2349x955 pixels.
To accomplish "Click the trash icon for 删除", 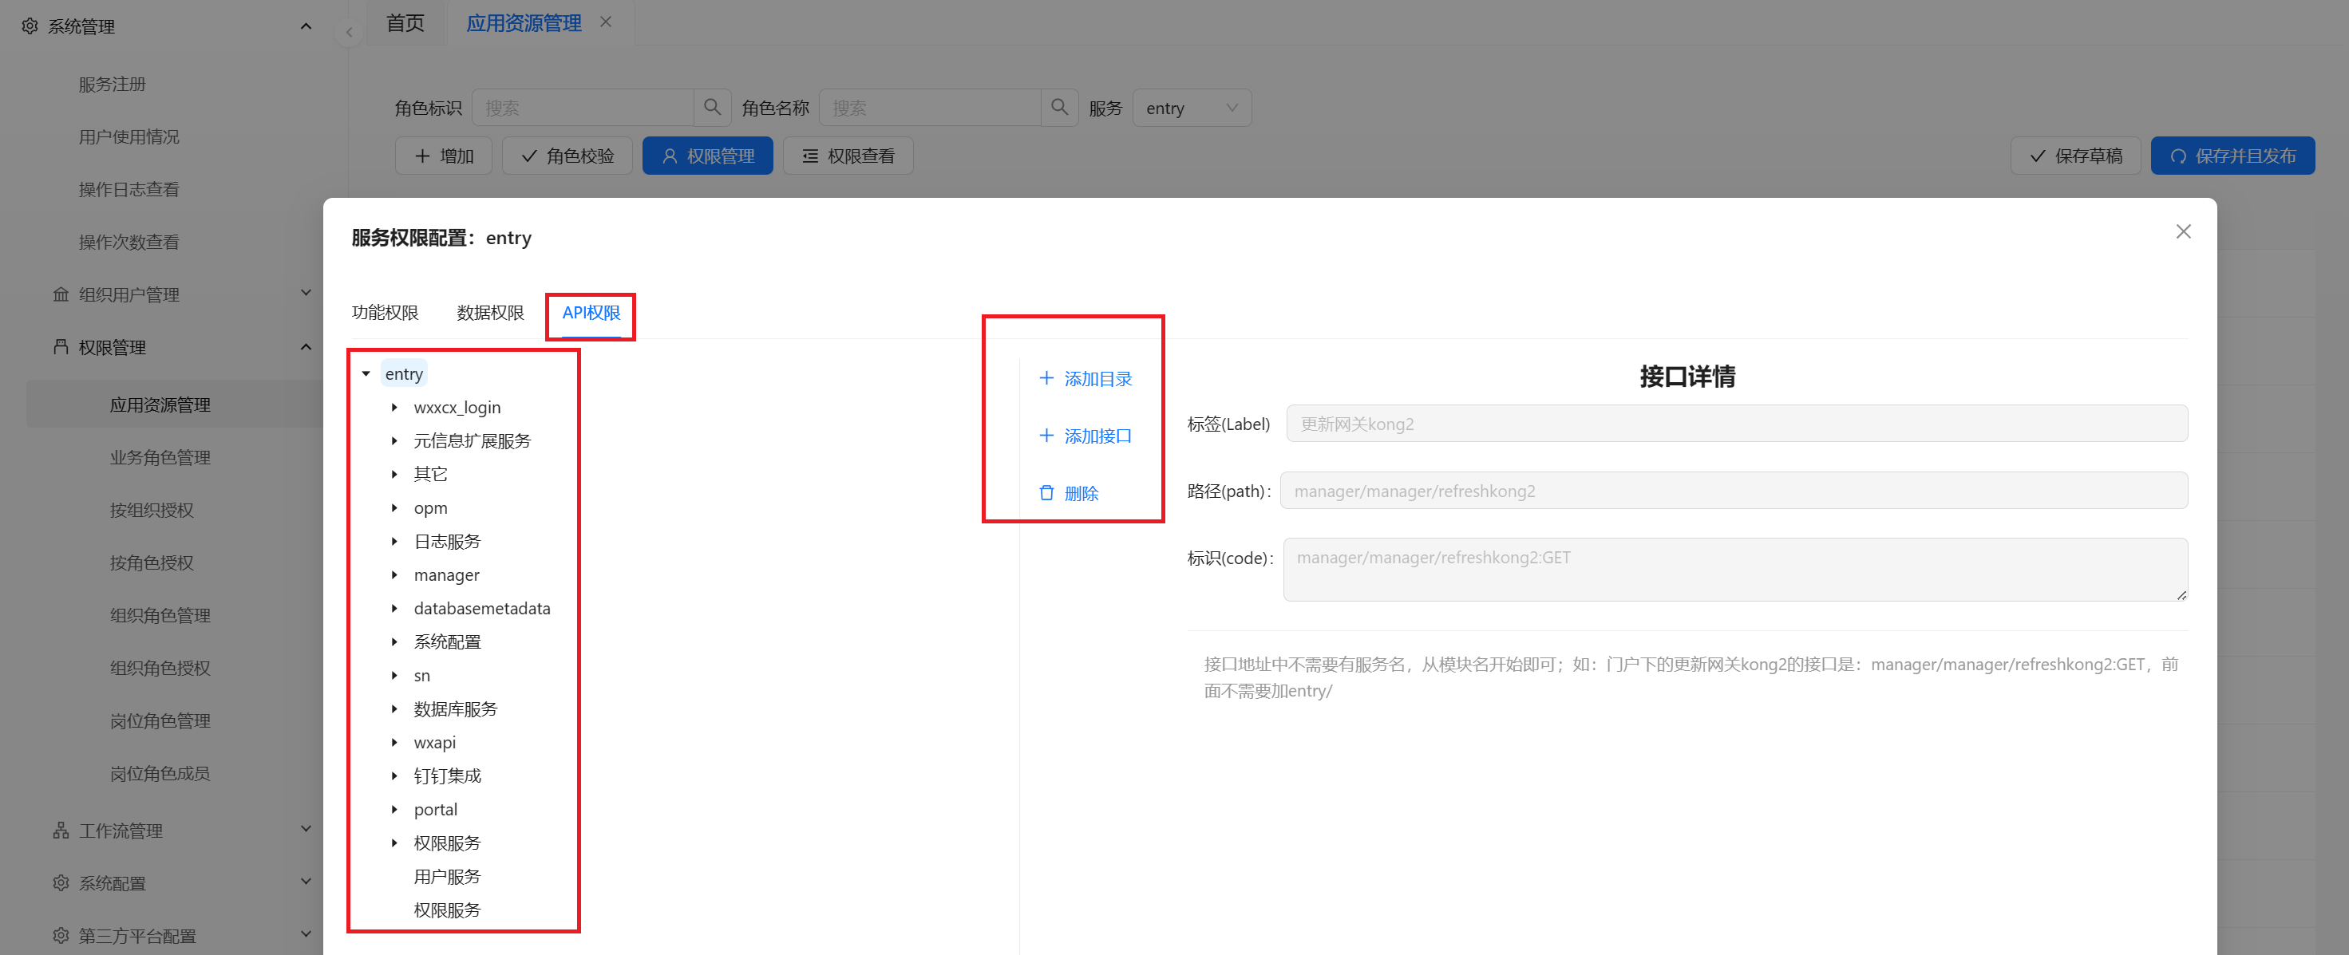I will click(x=1047, y=493).
